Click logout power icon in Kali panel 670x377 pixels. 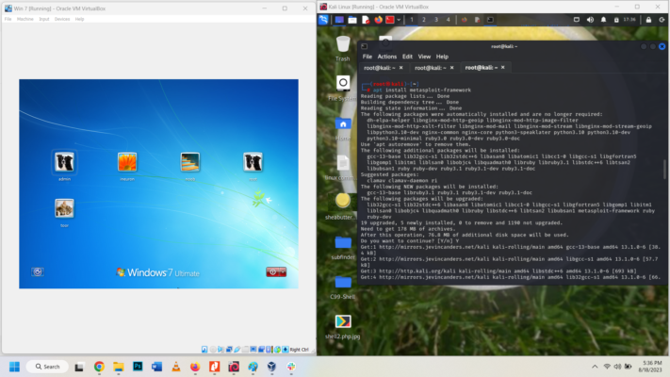(x=662, y=20)
